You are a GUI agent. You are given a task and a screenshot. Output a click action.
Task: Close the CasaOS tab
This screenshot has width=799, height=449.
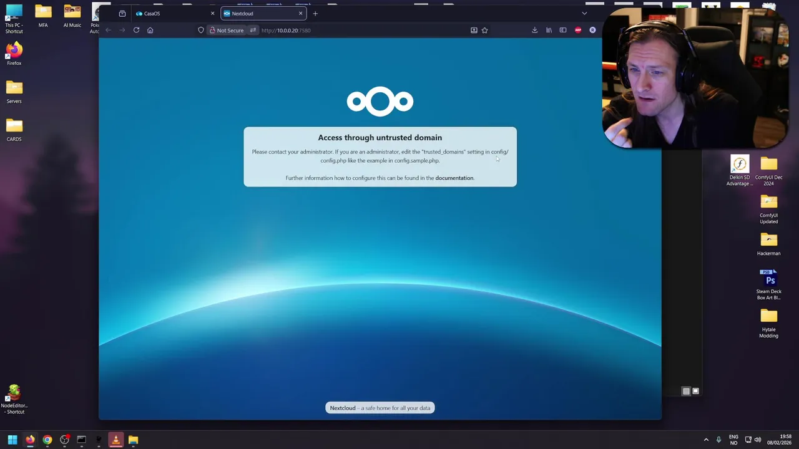coord(212,13)
